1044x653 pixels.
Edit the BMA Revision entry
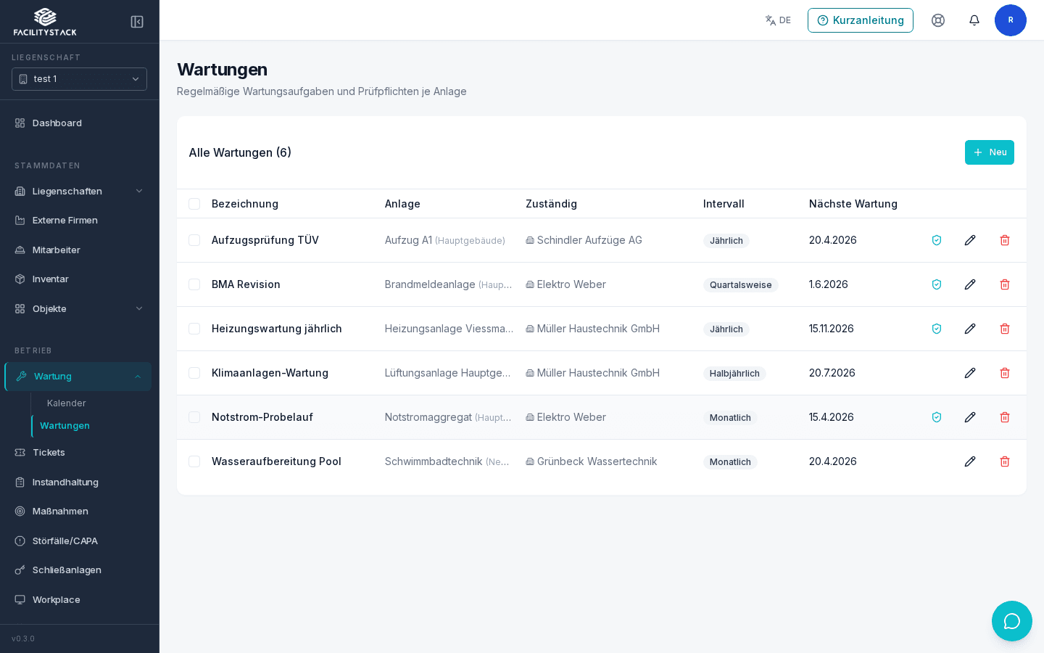[x=970, y=284]
